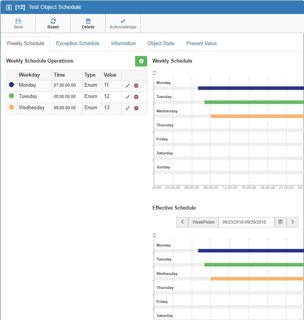
Task: Click the 12:00:00 axis label
Action: pos(229,188)
